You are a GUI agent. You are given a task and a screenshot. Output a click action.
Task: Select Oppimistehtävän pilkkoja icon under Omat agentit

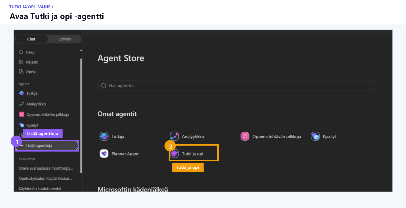(245, 136)
